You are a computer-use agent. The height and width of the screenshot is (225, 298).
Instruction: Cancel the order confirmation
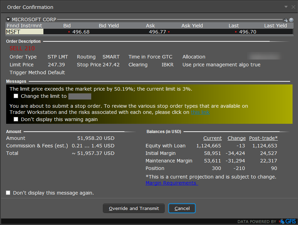click(182, 208)
